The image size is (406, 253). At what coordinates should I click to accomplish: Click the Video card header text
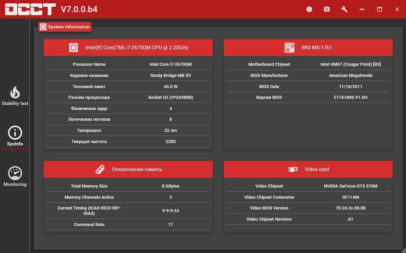tap(317, 169)
